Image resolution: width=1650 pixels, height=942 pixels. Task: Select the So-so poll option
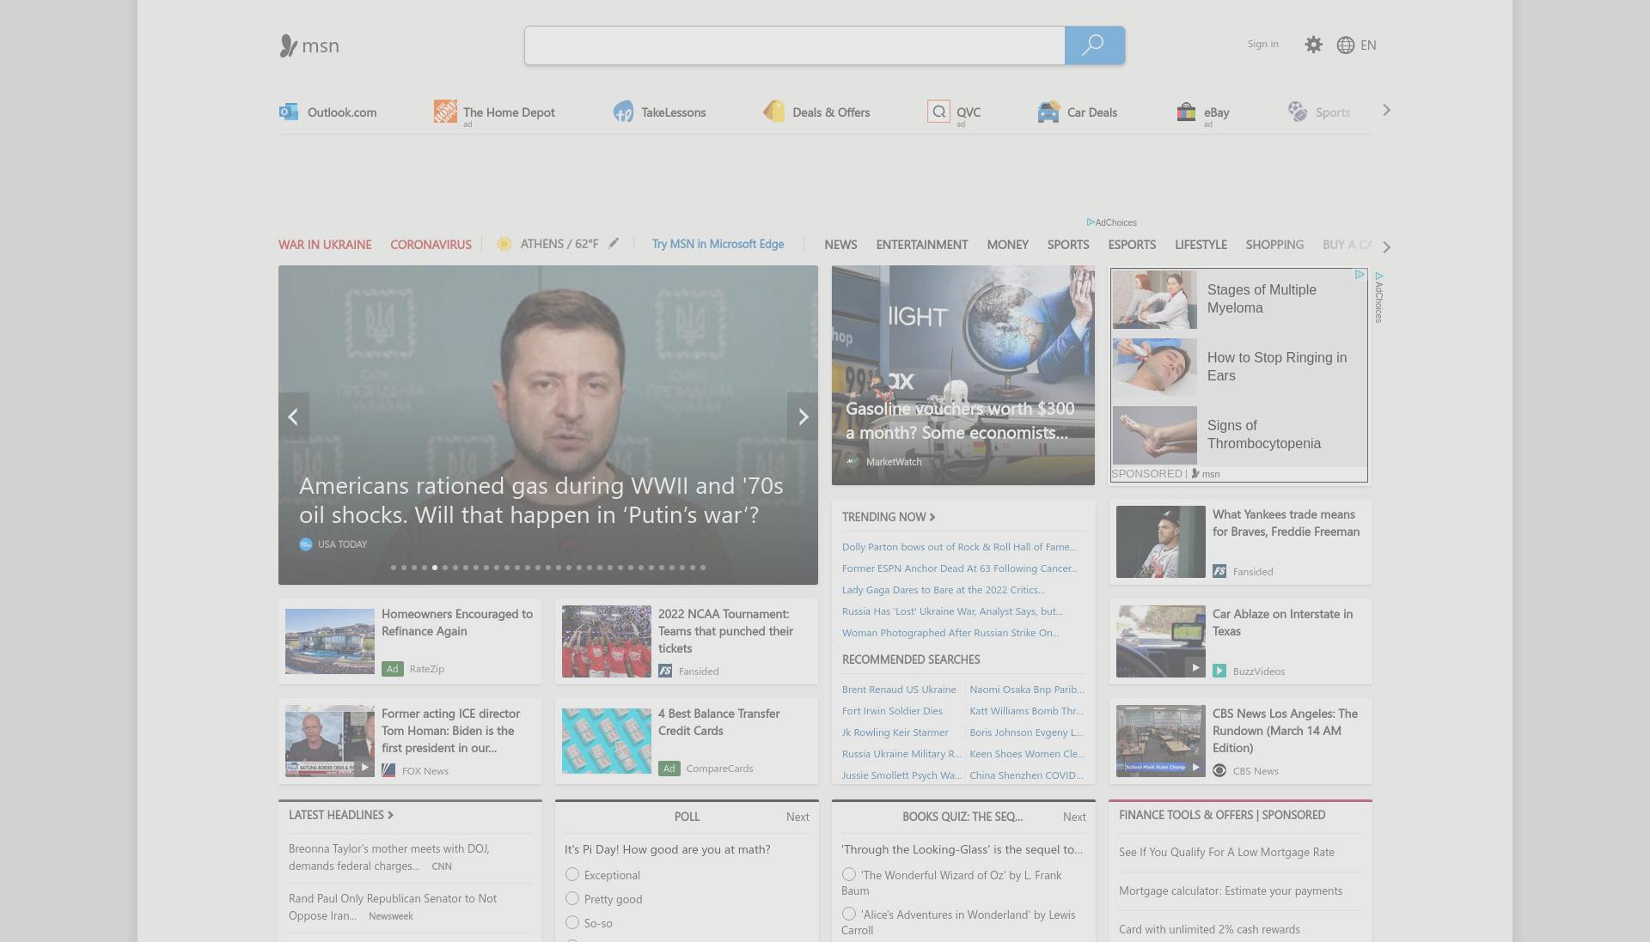click(572, 922)
